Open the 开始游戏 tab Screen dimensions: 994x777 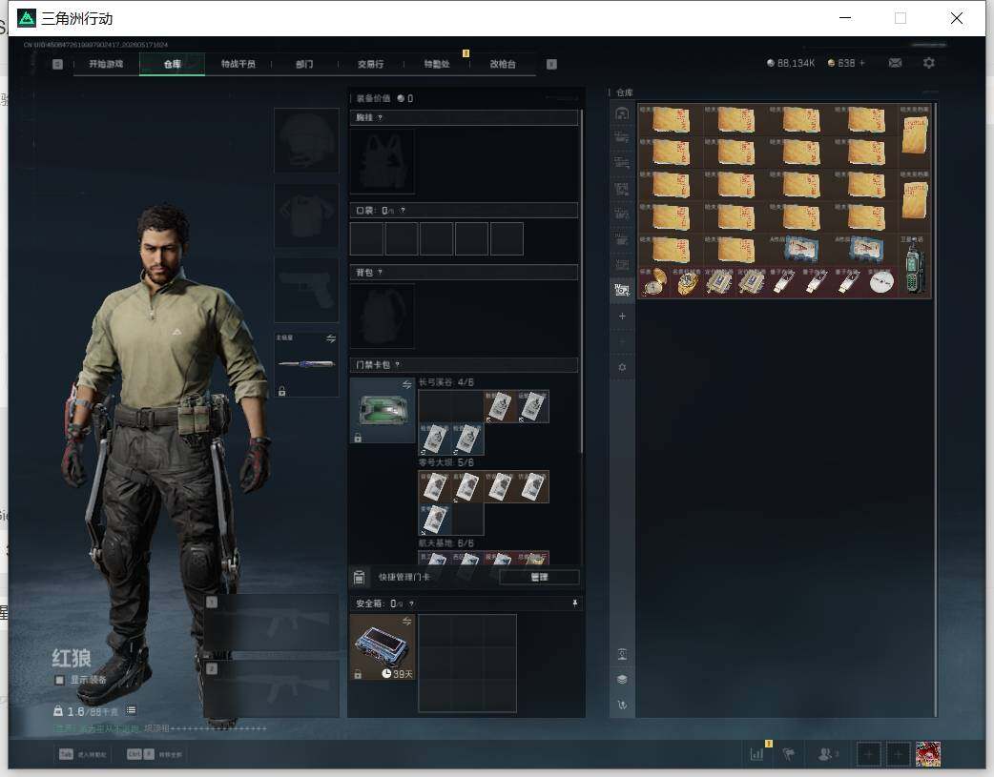106,64
